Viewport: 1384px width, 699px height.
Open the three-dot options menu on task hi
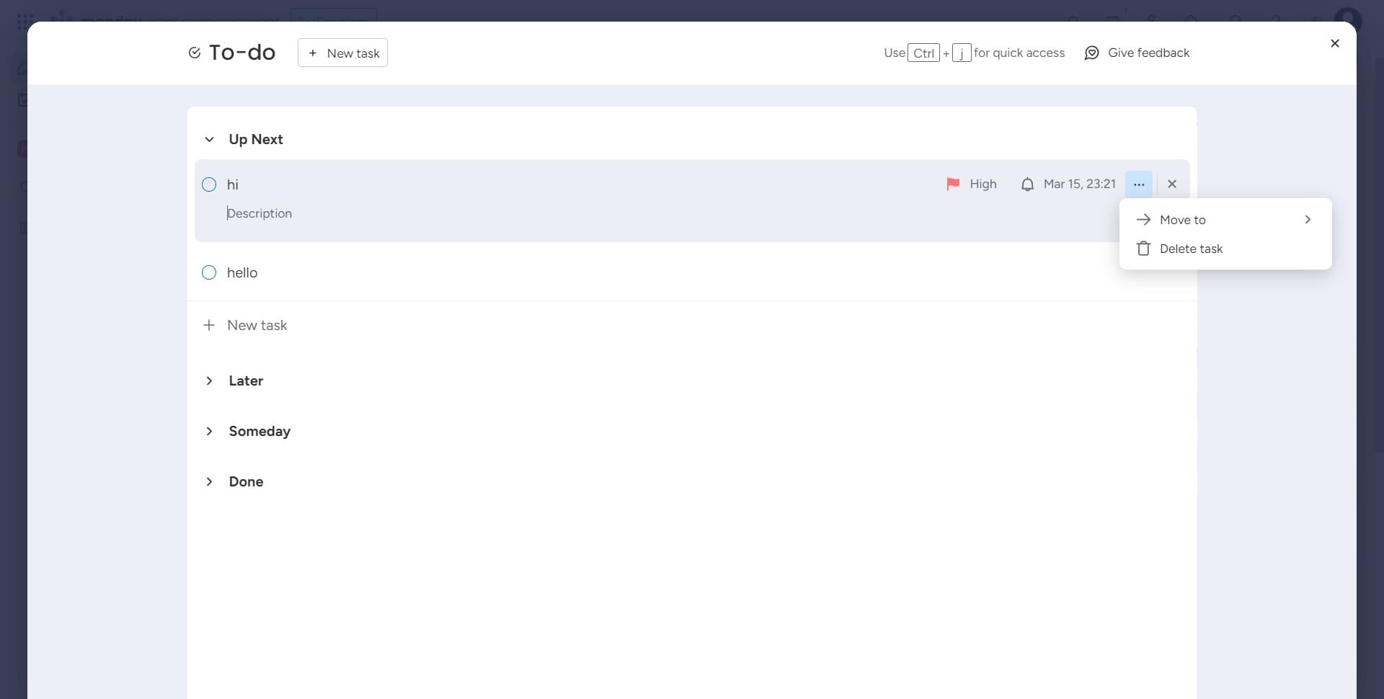(x=1139, y=184)
